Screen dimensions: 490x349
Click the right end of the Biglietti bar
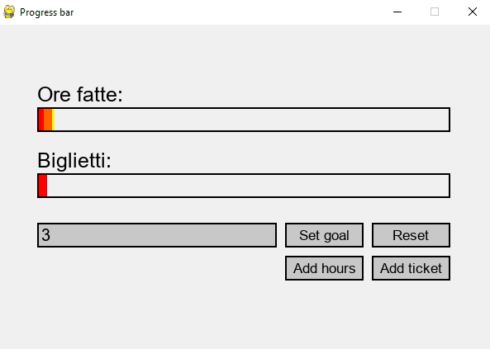445,186
